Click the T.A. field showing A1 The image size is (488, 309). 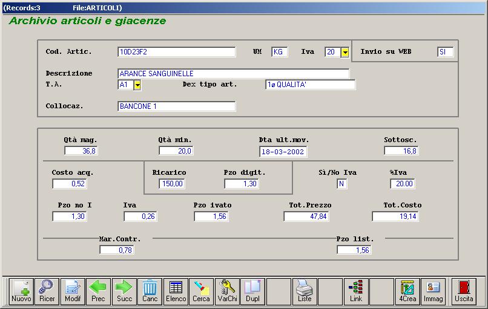click(x=126, y=85)
